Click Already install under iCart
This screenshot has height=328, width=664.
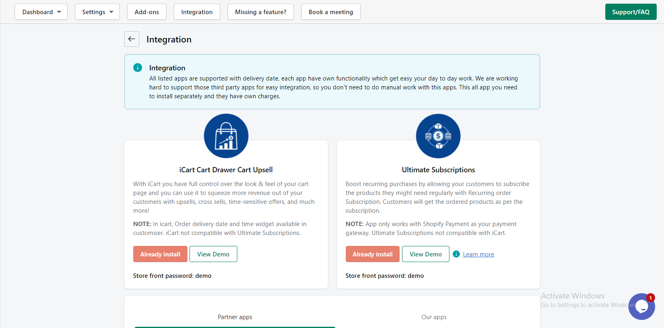[x=160, y=254]
